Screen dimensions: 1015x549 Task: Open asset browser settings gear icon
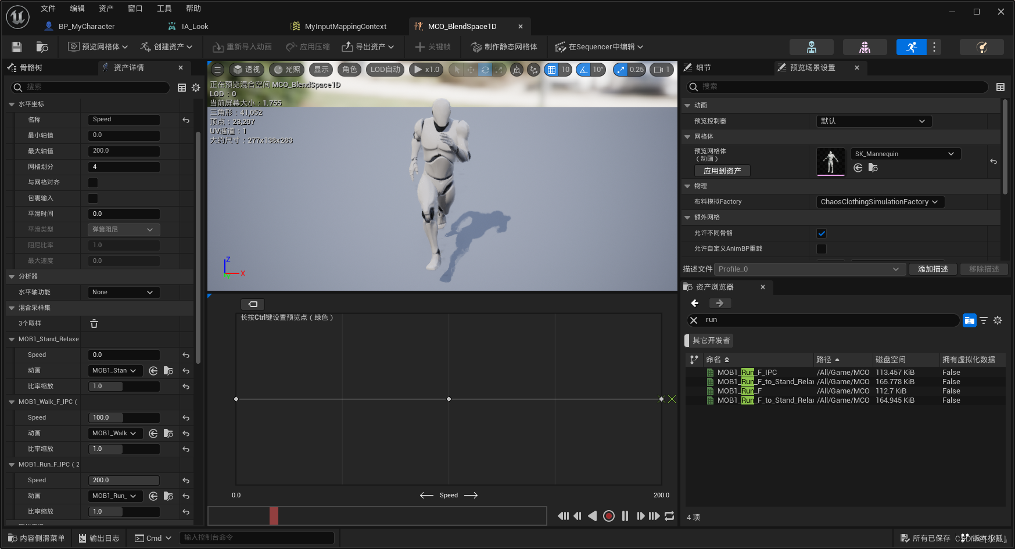pos(998,320)
